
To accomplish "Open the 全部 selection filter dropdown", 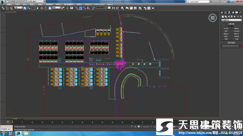I will [18, 8].
